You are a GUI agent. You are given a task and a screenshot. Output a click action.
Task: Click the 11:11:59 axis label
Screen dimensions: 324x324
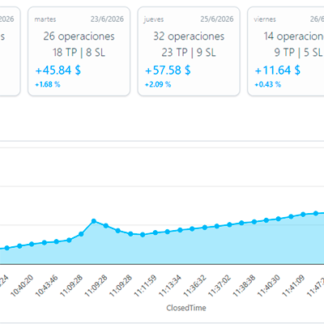pyautogui.click(x=146, y=285)
